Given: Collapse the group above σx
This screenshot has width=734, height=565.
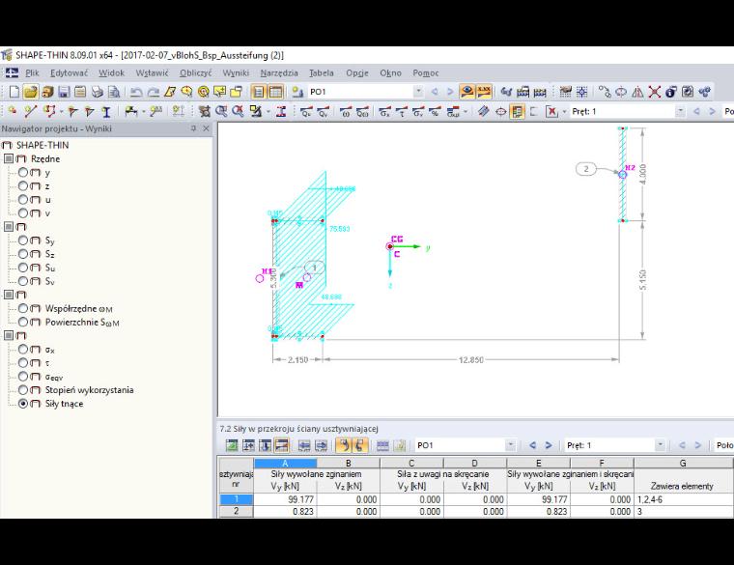Looking at the screenshot, I should coord(9,335).
